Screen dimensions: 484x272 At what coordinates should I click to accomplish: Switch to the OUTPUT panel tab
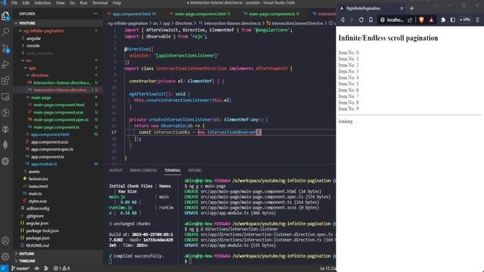tap(116, 170)
